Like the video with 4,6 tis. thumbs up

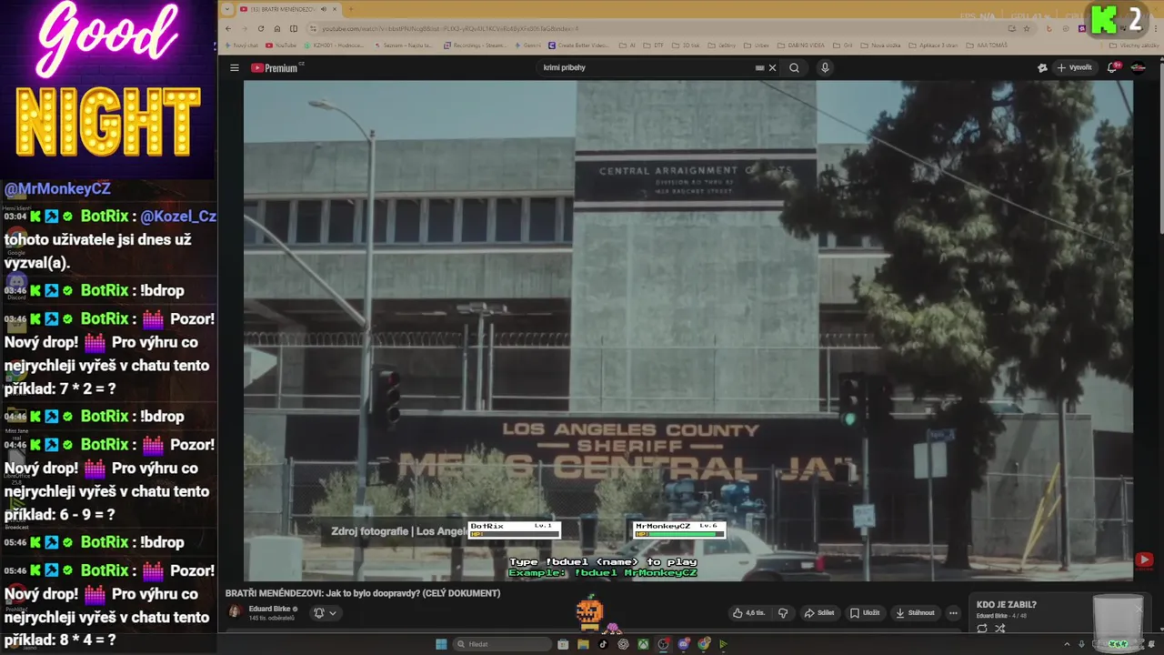click(x=749, y=613)
